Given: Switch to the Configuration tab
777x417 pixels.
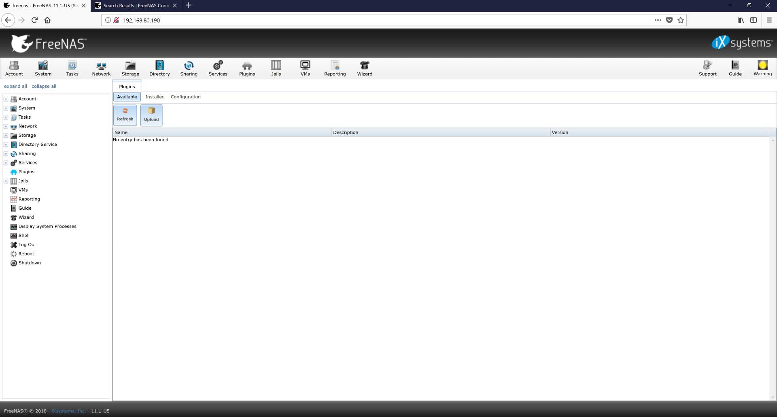Looking at the screenshot, I should pyautogui.click(x=186, y=97).
